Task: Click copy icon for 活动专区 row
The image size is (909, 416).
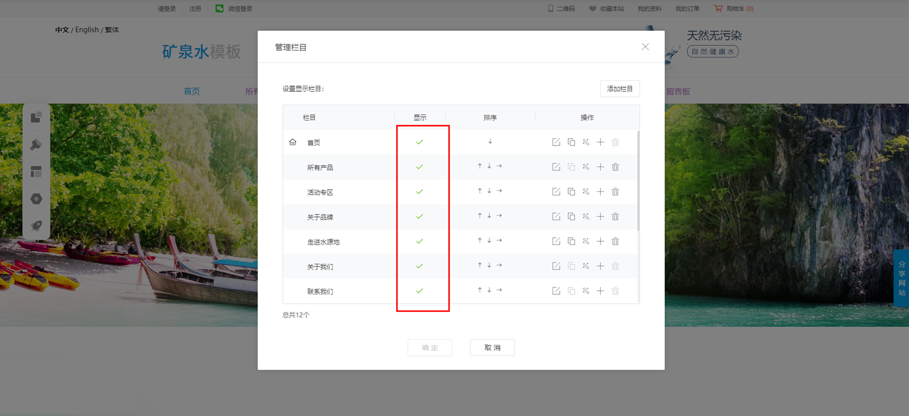Action: pyautogui.click(x=571, y=192)
